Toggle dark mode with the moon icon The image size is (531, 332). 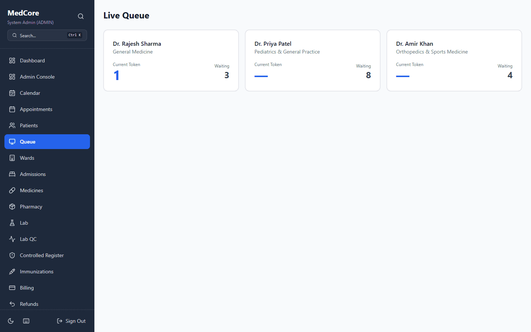(11, 321)
